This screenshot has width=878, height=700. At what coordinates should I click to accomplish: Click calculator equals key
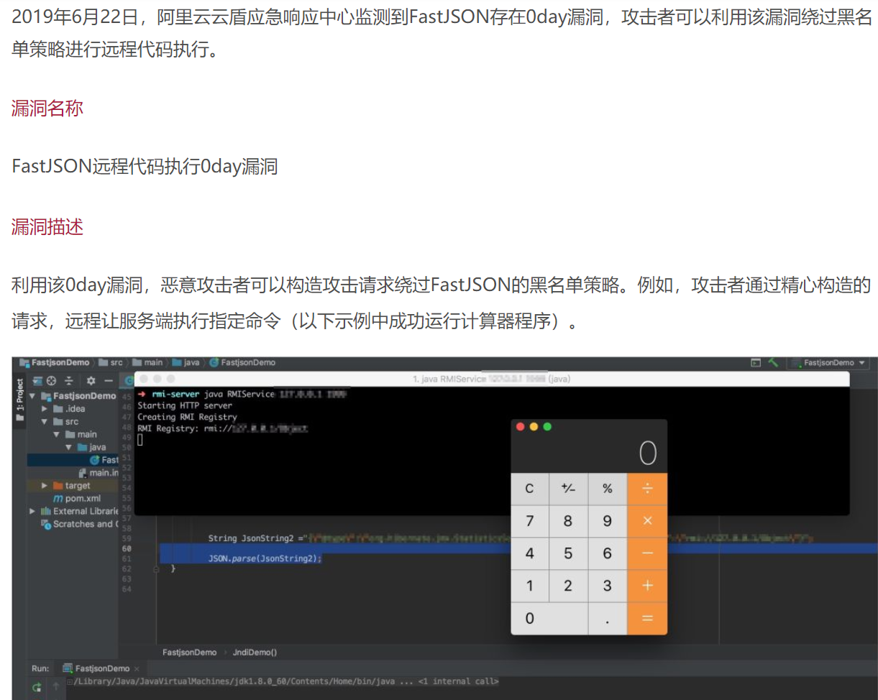647,618
